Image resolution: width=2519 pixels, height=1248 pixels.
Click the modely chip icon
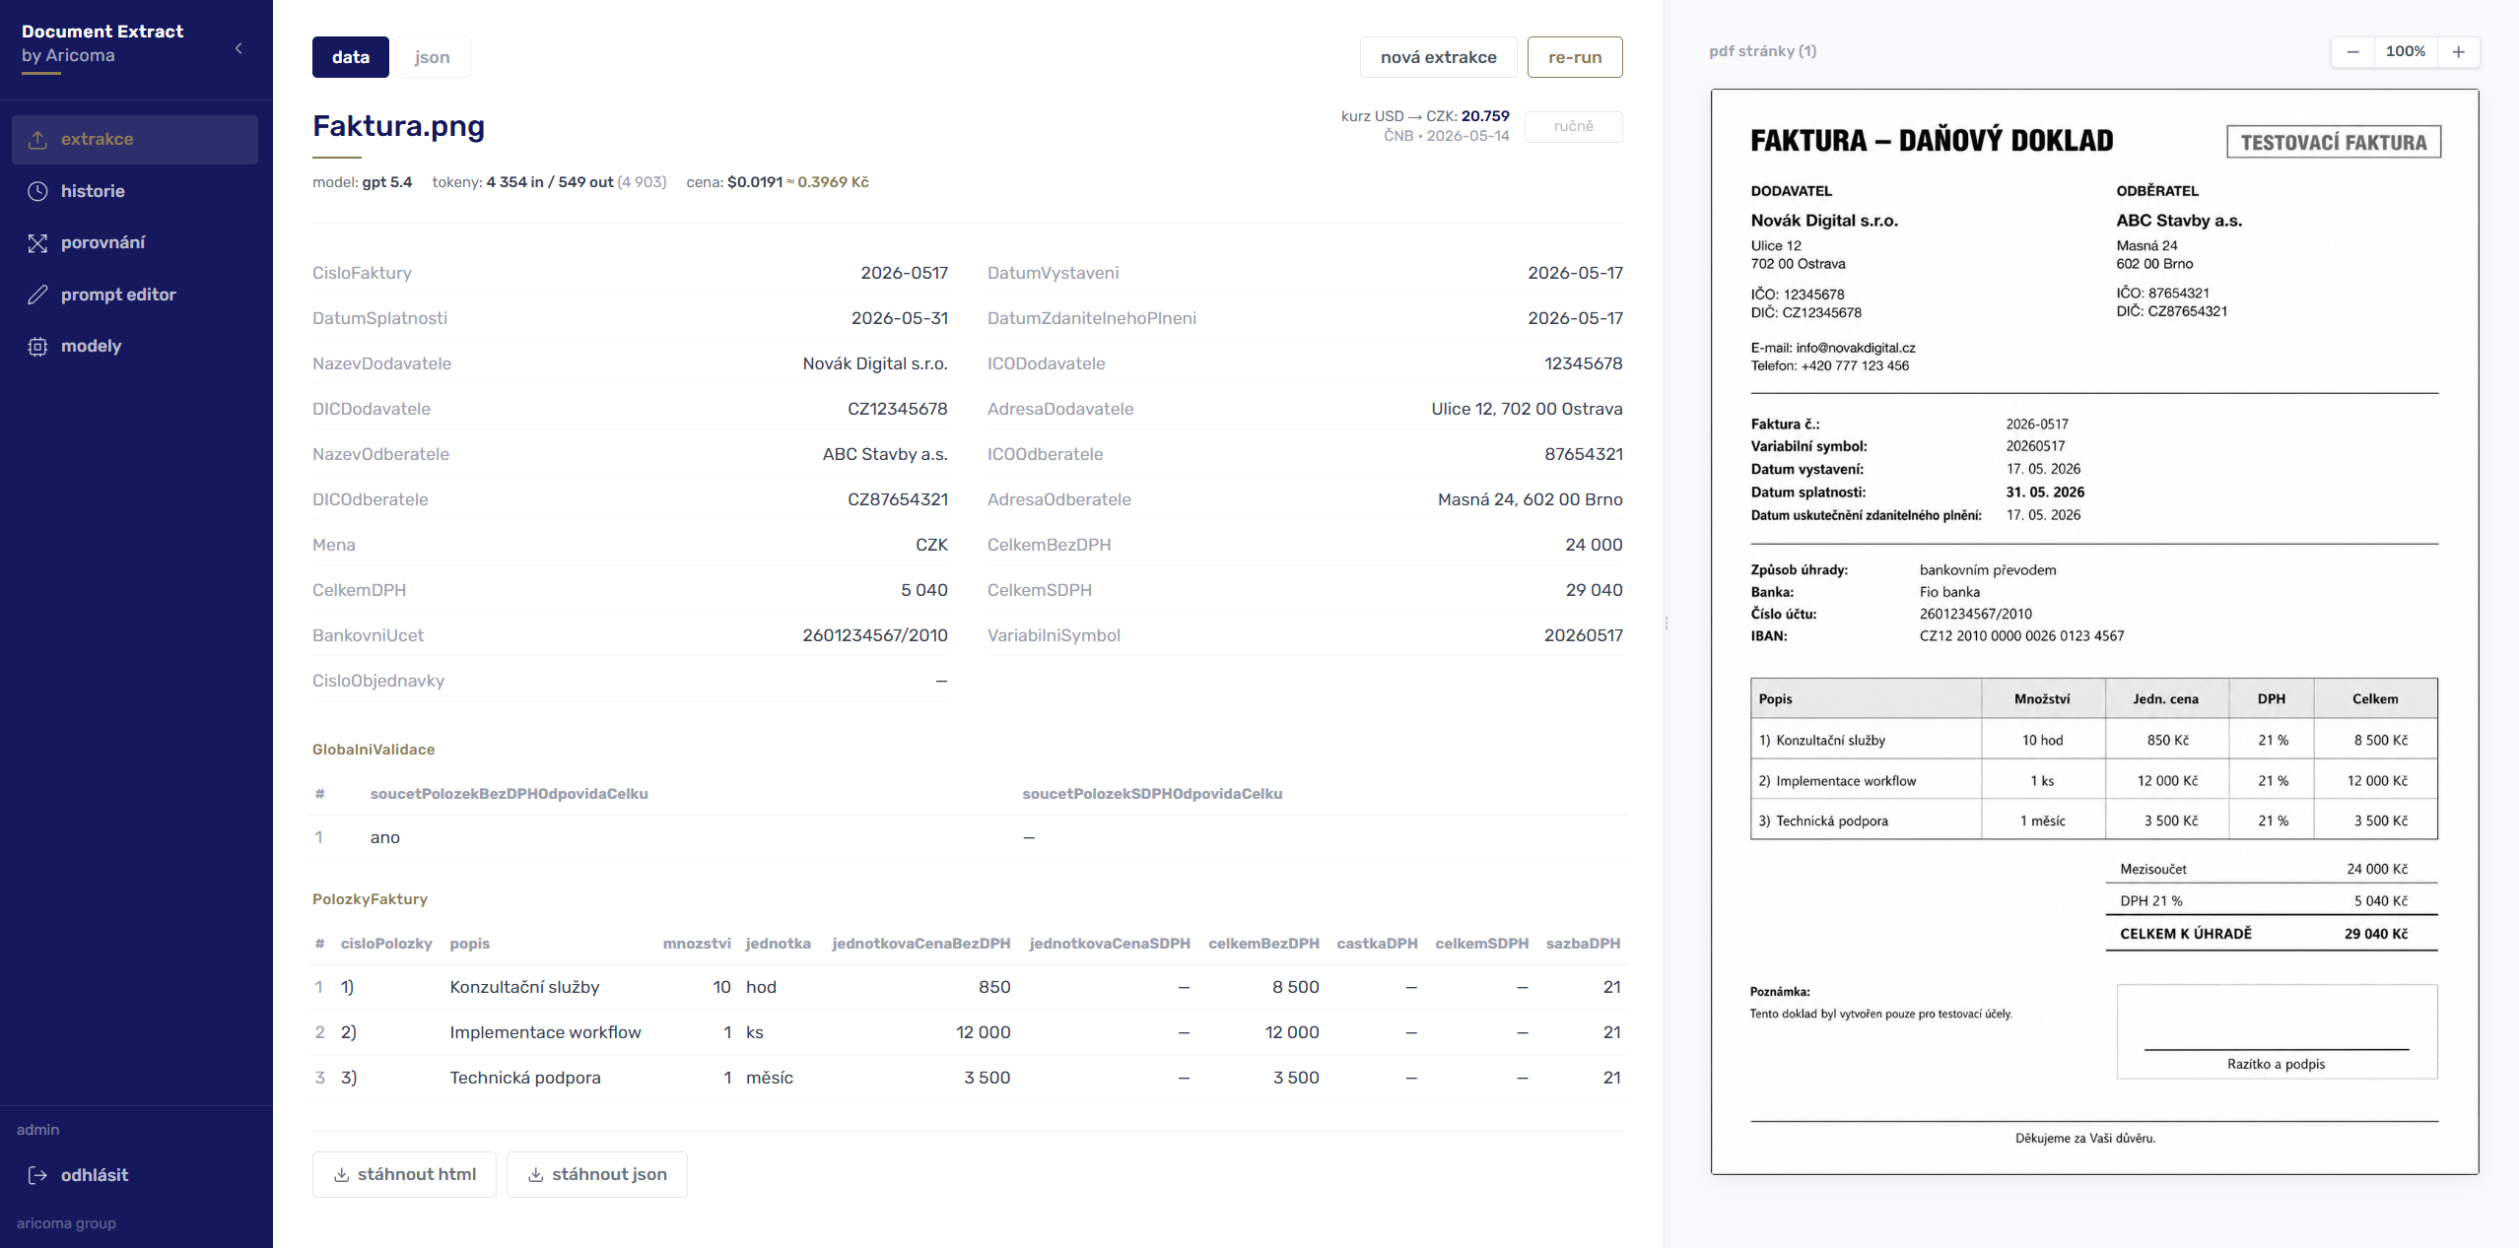(x=37, y=347)
